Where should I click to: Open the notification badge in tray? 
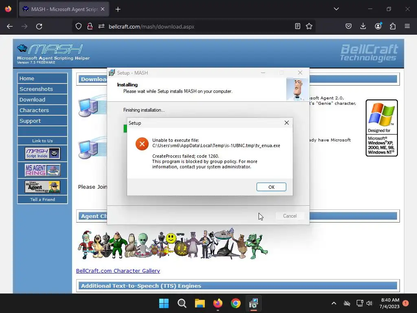pos(406,303)
